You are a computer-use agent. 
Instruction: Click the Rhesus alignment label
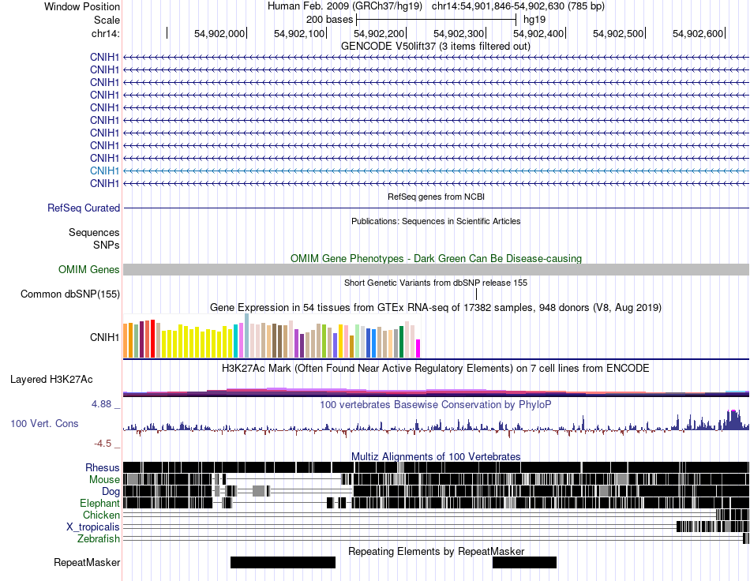click(x=103, y=467)
